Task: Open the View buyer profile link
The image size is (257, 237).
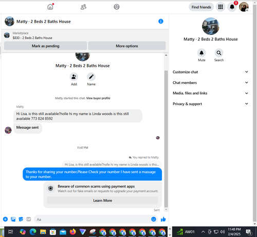Action: click(98, 98)
